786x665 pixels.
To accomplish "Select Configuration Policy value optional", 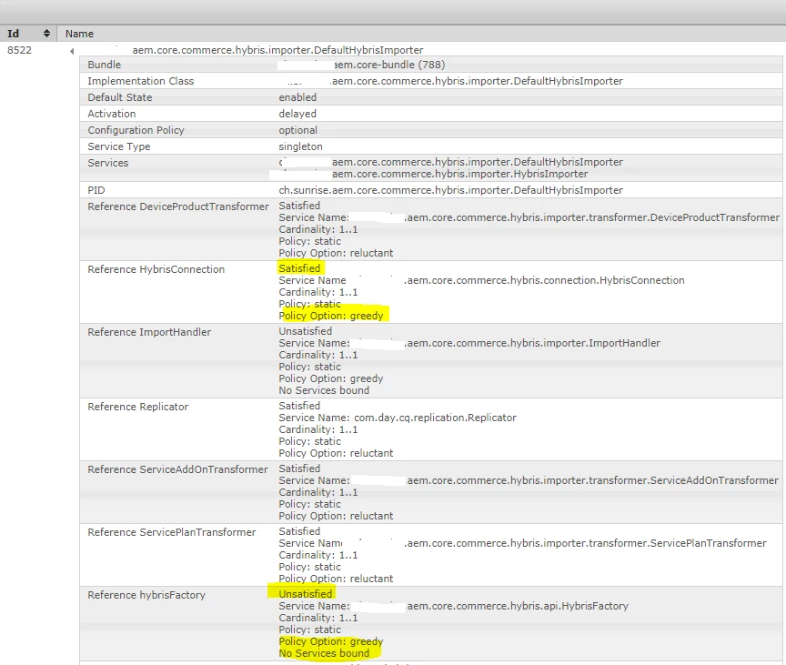I will point(297,130).
